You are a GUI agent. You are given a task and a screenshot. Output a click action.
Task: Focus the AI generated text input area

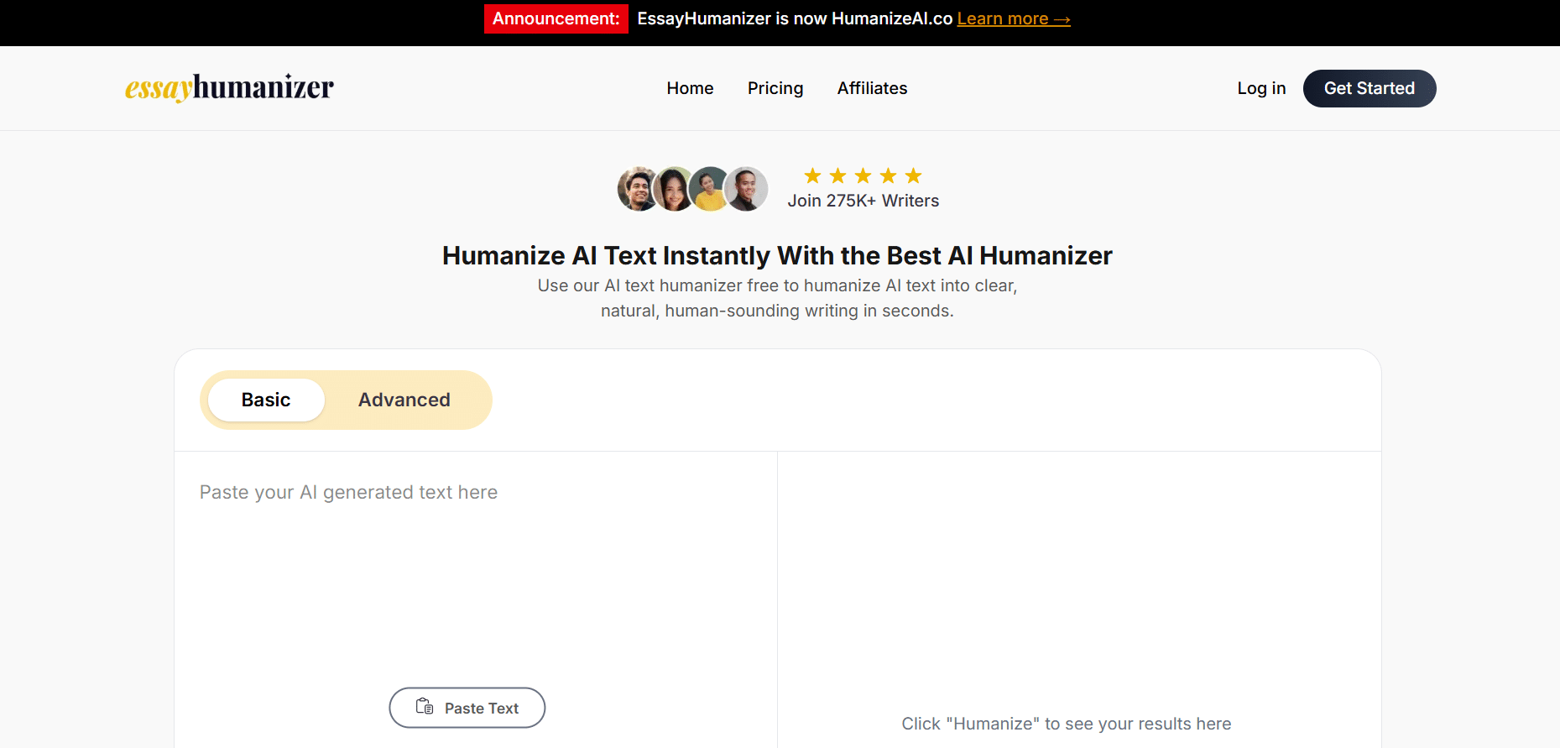(x=476, y=571)
